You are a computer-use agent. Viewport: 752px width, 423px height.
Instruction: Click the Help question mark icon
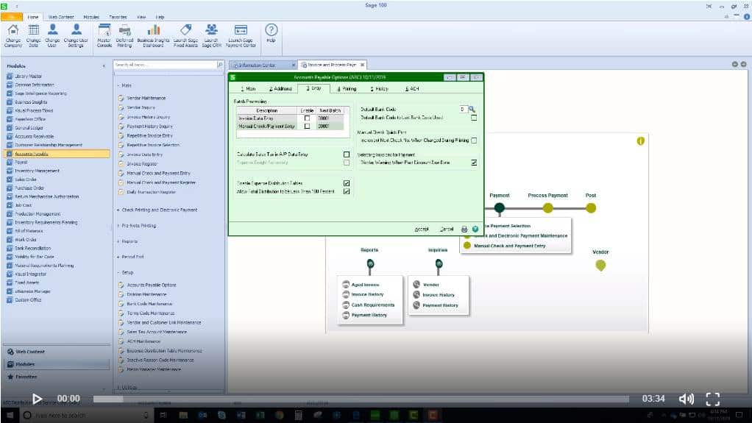pyautogui.click(x=271, y=31)
